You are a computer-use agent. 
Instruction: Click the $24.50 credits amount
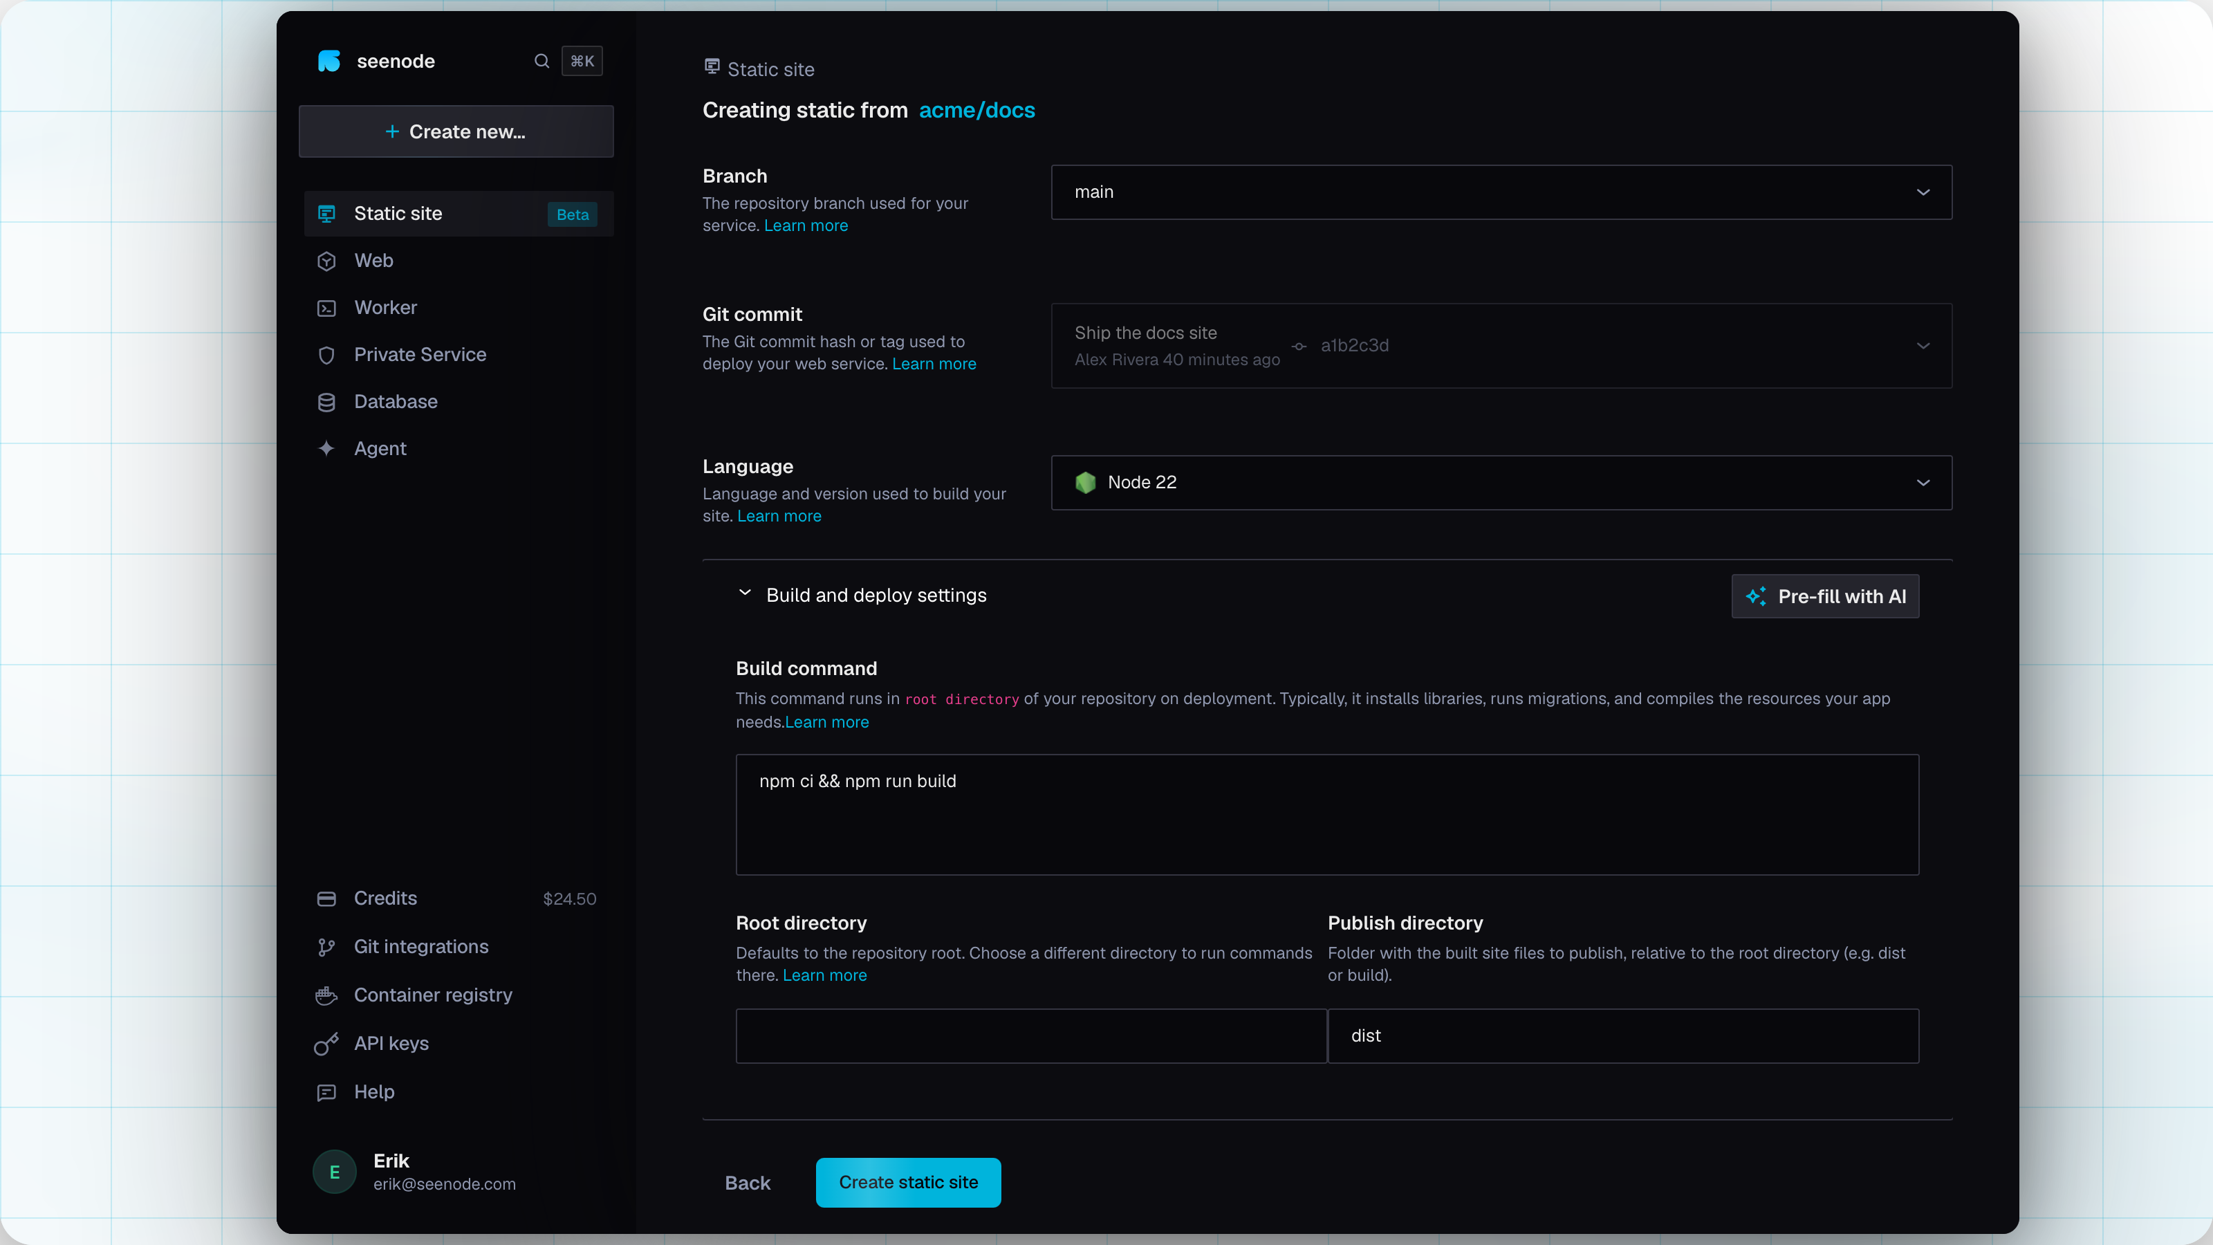pyautogui.click(x=570, y=900)
